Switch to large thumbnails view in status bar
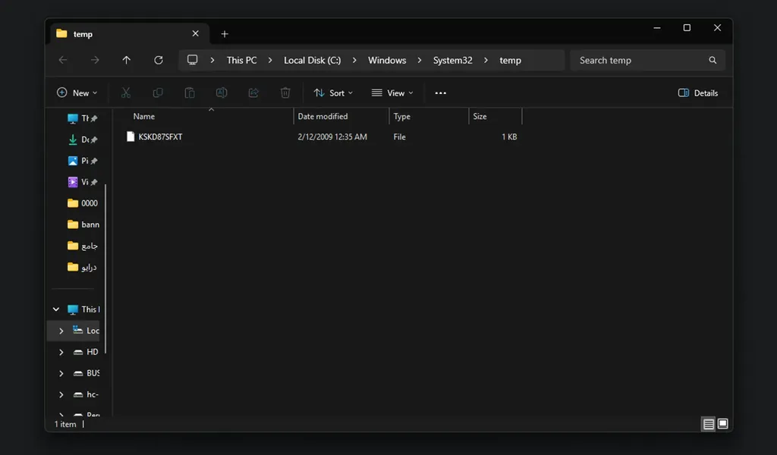 coord(723,424)
